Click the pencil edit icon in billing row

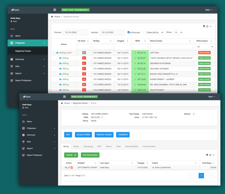coord(69,168)
